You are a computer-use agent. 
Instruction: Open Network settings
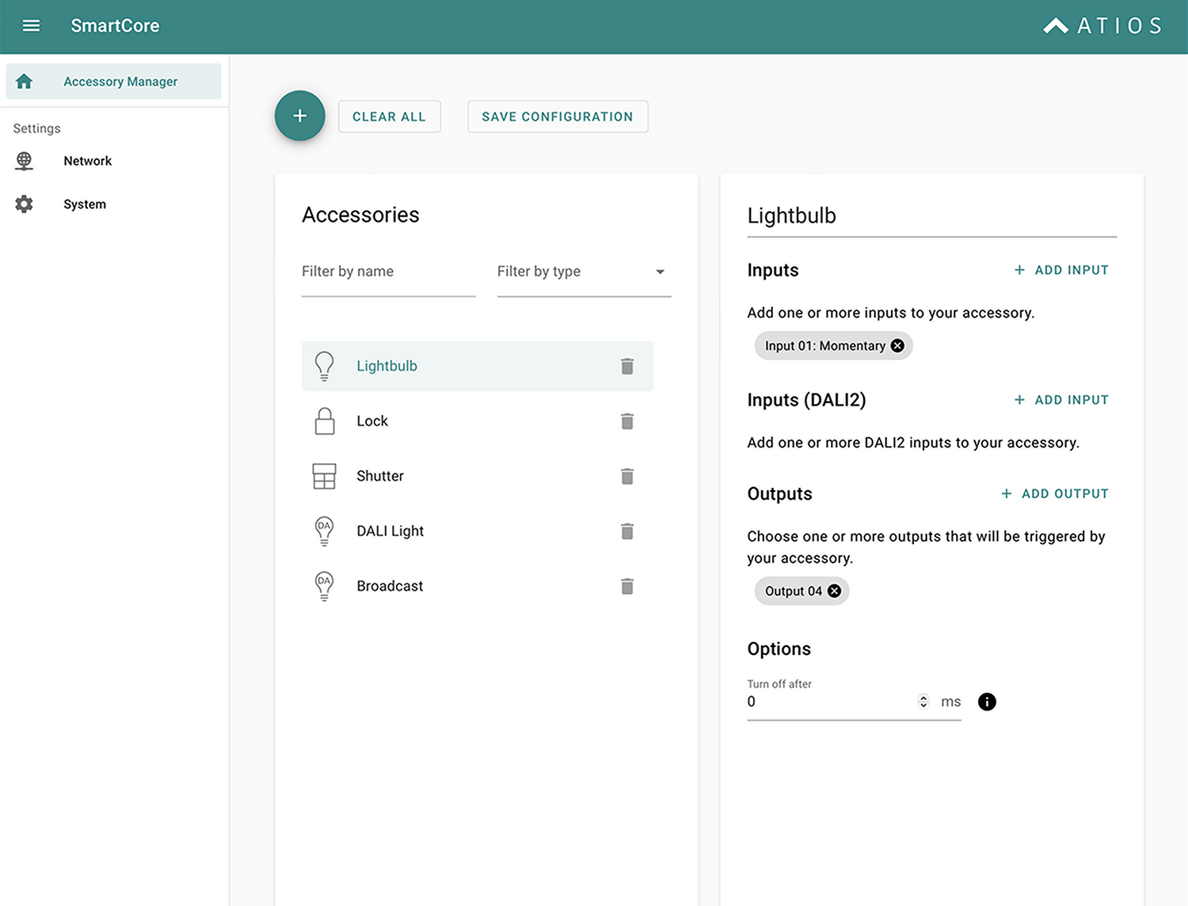pyautogui.click(x=87, y=161)
